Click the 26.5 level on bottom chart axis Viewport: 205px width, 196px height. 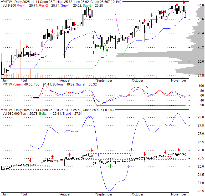[x=201, y=142]
